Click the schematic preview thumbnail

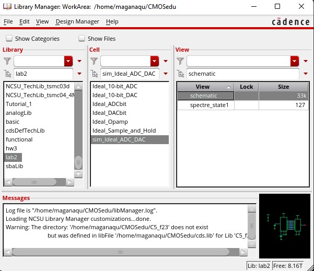284,223
